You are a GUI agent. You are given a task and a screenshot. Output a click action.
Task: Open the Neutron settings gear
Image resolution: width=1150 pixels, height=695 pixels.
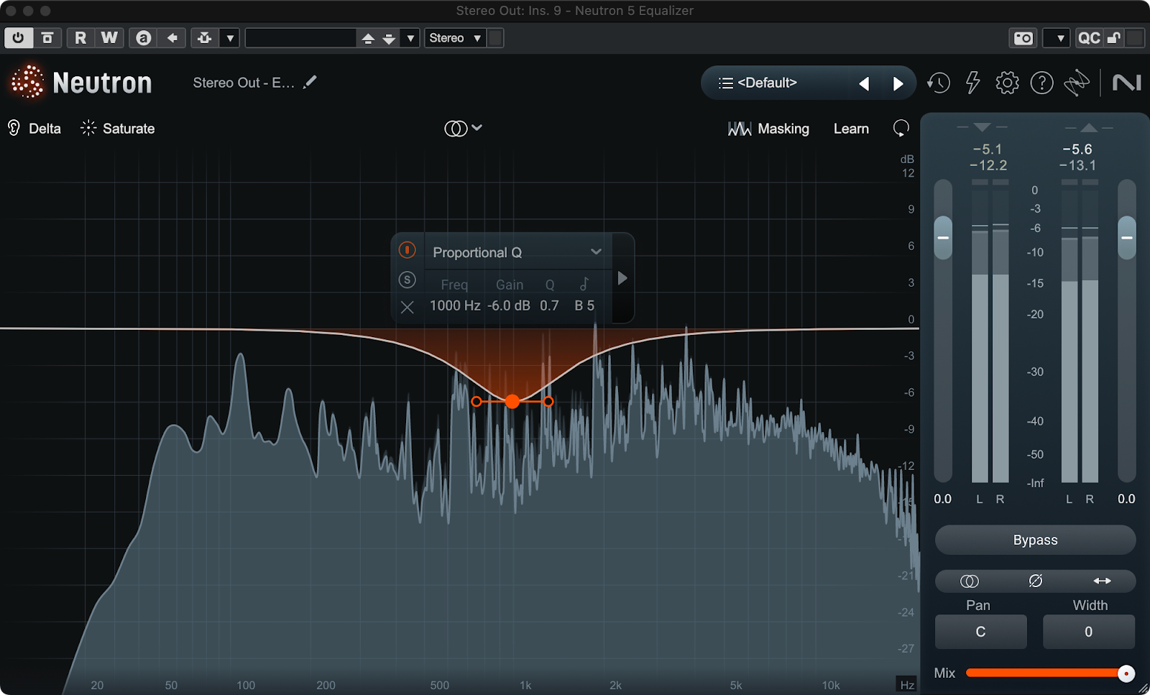pos(1007,83)
